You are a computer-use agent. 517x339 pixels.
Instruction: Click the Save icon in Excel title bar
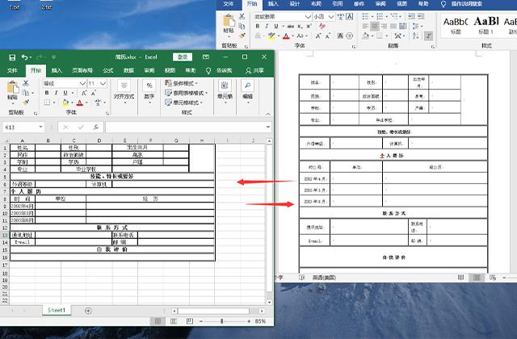click(x=12, y=57)
